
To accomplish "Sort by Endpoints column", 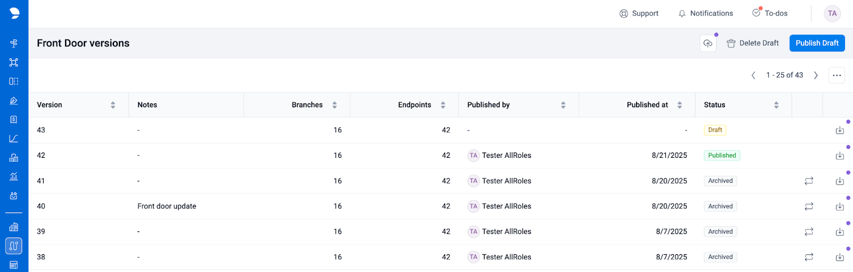I will (x=443, y=105).
